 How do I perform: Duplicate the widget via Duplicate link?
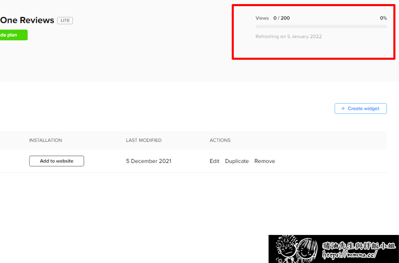point(237,161)
